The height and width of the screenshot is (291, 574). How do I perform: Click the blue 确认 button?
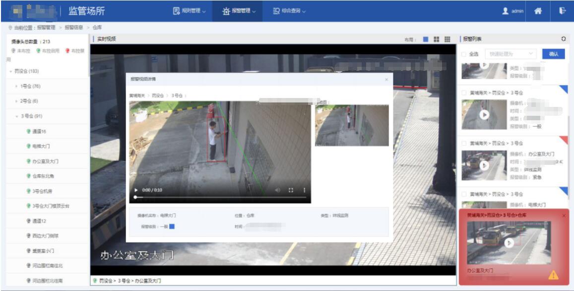coord(554,53)
